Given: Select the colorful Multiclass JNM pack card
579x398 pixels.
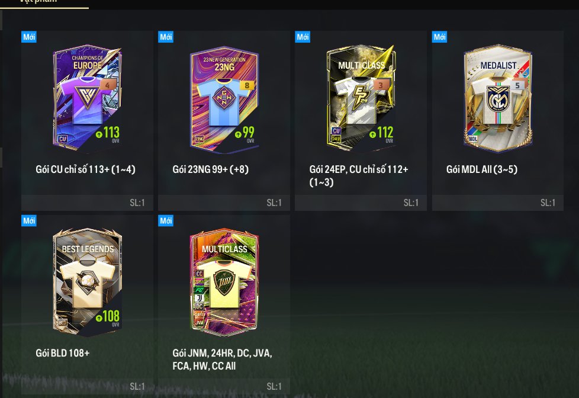Looking at the screenshot, I should (x=224, y=283).
